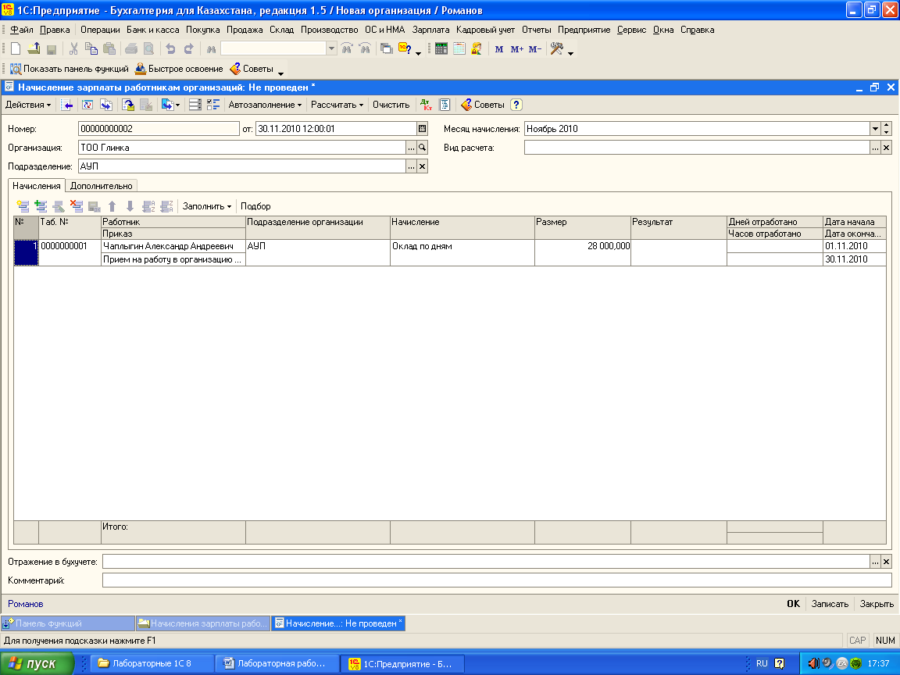Click the binoculars Find icon
Viewport: 900px width, 675px height.
(x=211, y=49)
